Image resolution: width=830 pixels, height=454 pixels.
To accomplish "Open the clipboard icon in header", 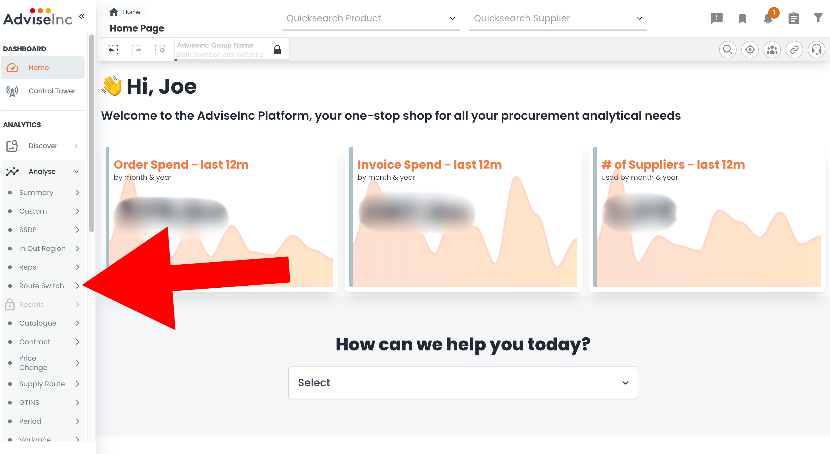I will coord(794,18).
